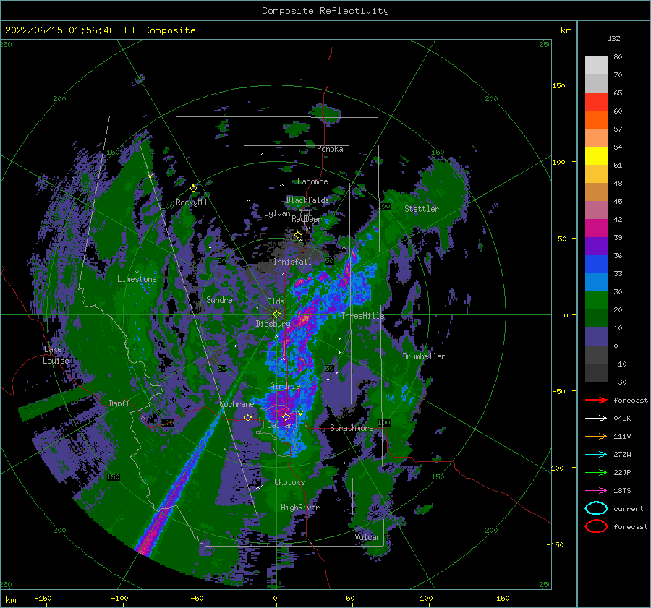Click the Lake Louise label

pos(56,355)
